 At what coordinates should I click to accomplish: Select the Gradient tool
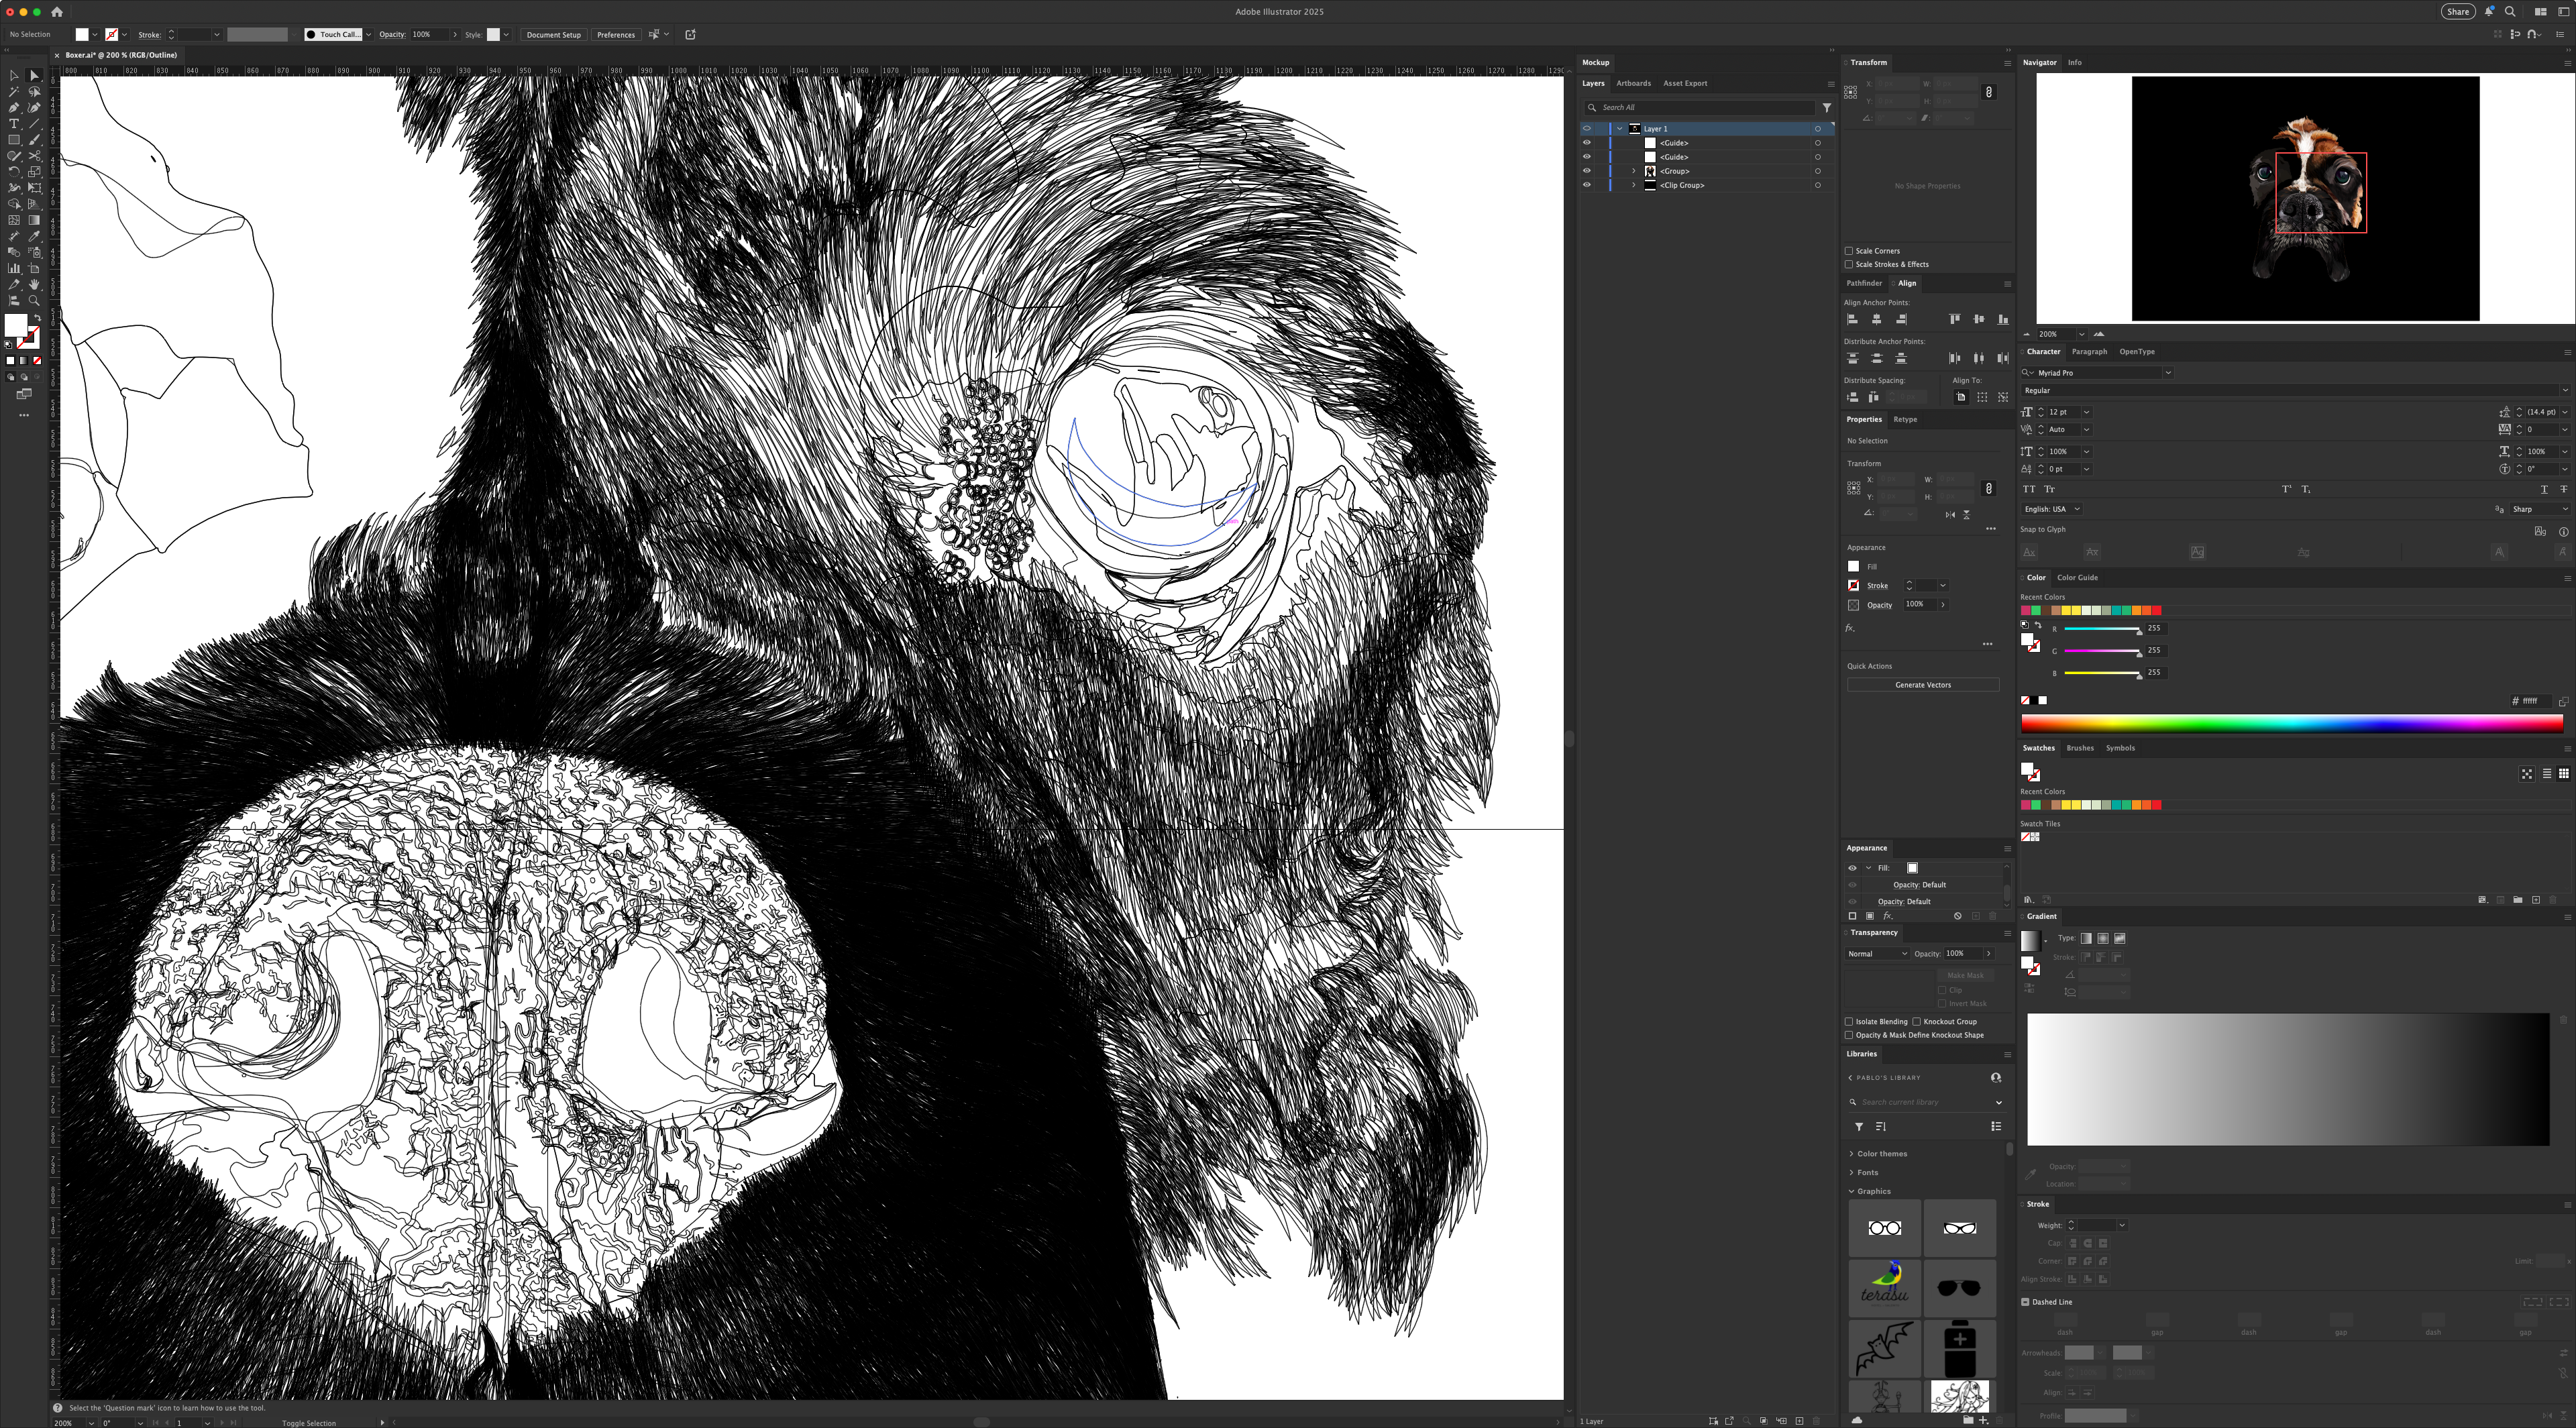(34, 220)
